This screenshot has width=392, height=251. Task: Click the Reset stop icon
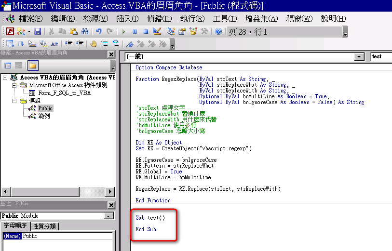click(146, 32)
